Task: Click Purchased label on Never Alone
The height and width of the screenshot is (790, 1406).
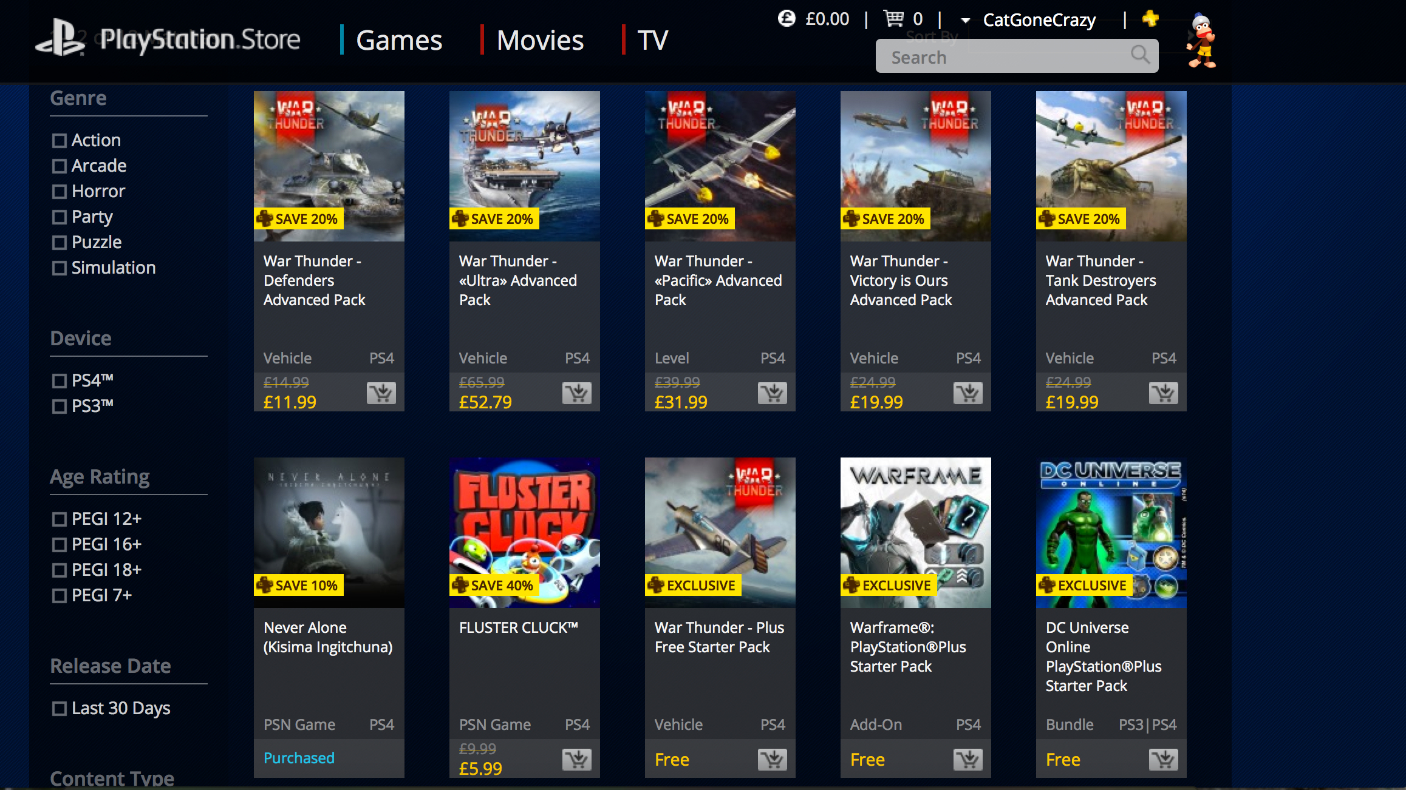Action: tap(299, 758)
